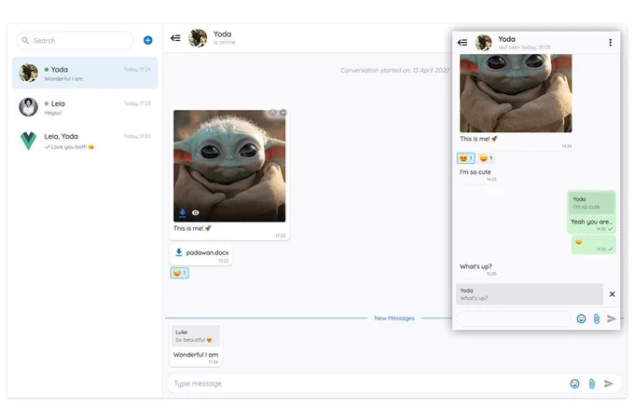Image resolution: width=634 pixels, height=420 pixels.
Task: Toggle the tongue emoji reaction under padawan.docx
Action: [180, 273]
